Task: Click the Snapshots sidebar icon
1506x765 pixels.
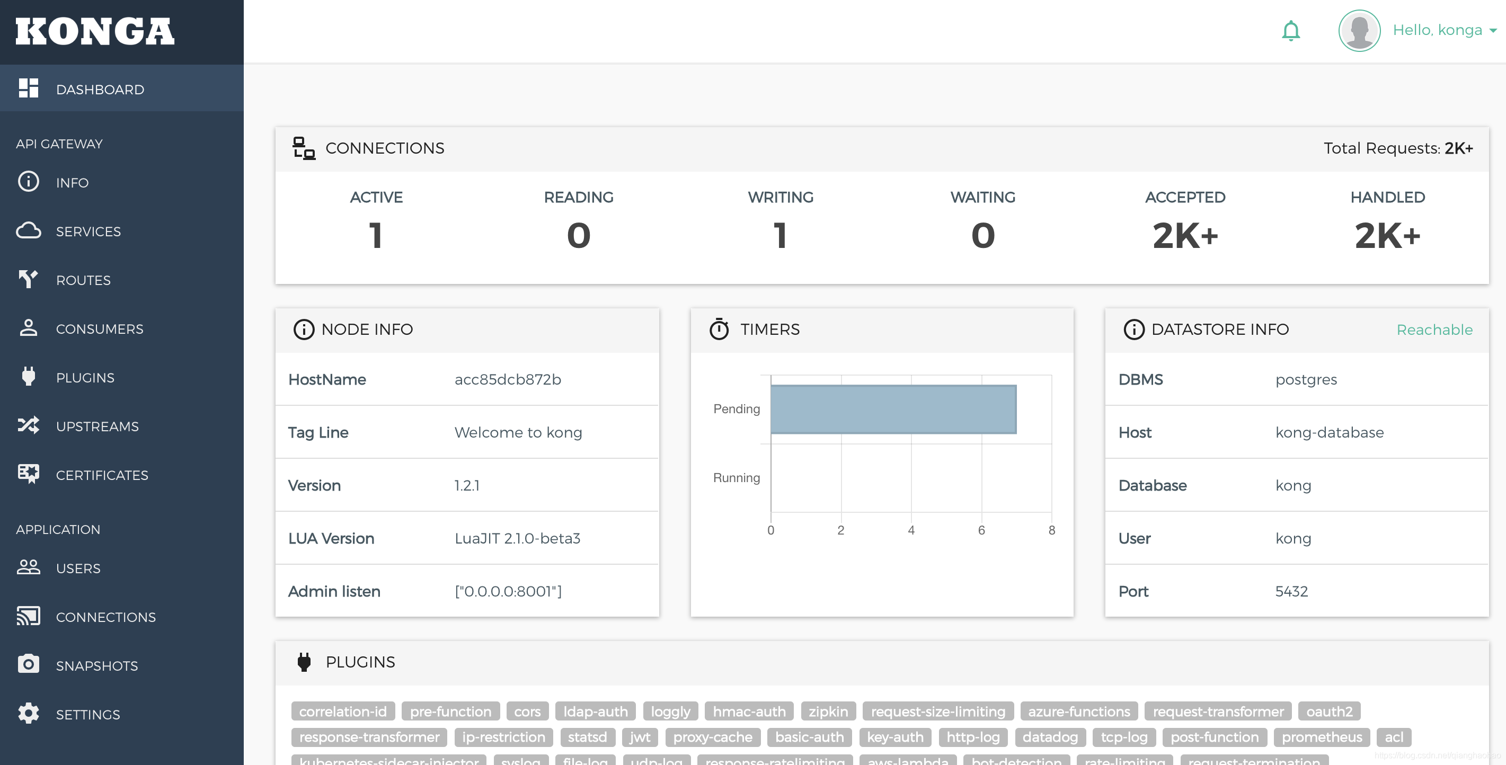Action: coord(28,664)
